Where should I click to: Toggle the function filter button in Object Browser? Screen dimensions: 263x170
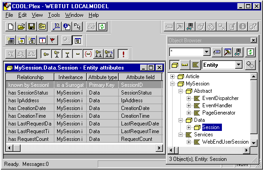[195, 65]
